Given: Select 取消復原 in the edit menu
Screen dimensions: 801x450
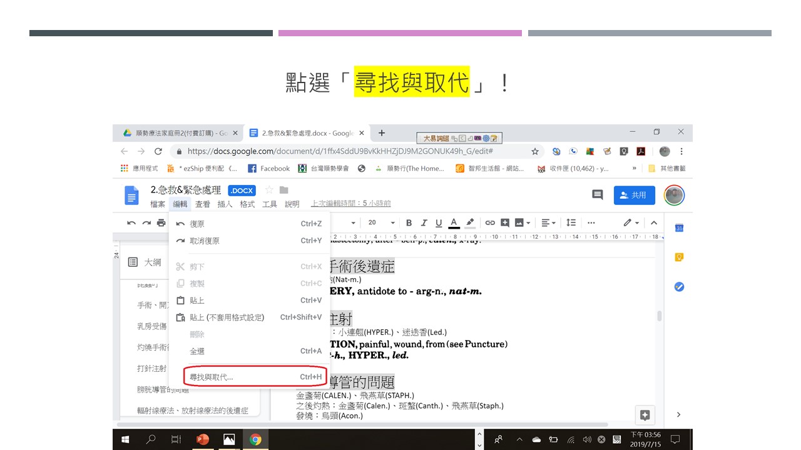Looking at the screenshot, I should (x=249, y=241).
